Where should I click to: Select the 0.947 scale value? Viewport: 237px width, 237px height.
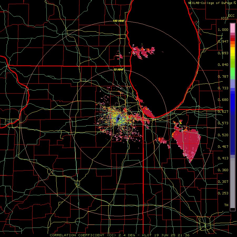[x=223, y=41]
